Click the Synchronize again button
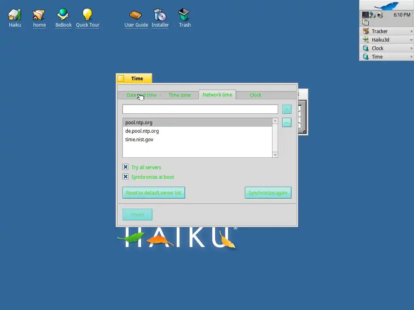This screenshot has height=310, width=414. (268, 193)
